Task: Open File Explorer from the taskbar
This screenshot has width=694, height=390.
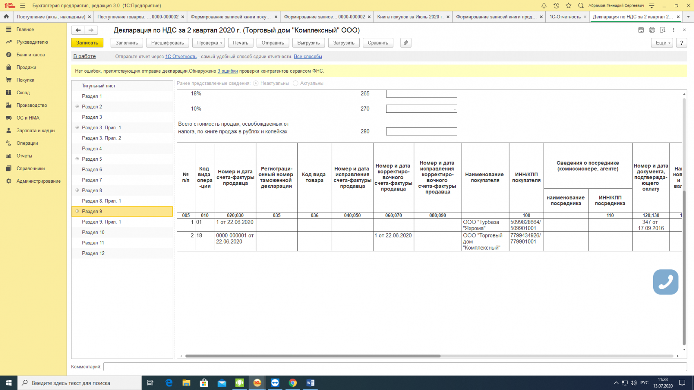Action: point(186,383)
